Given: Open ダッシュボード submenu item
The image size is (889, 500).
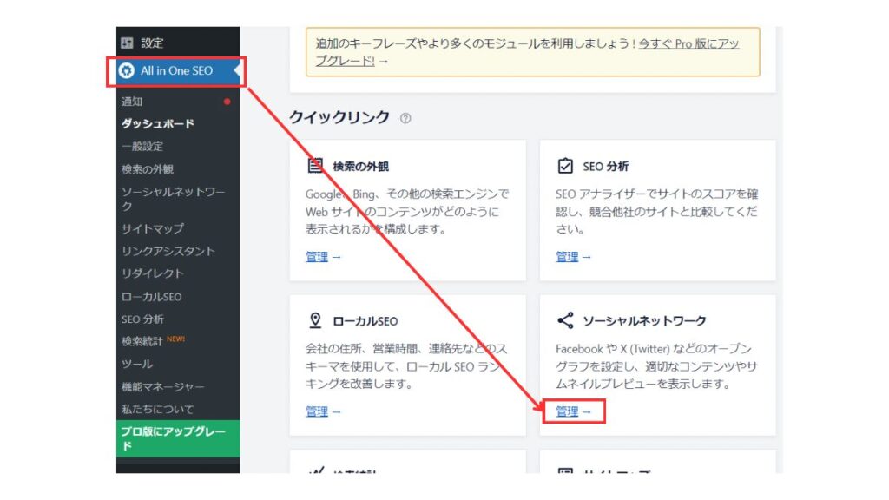Looking at the screenshot, I should coord(158,123).
